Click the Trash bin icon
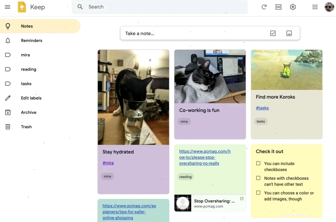The height and width of the screenshot is (222, 336). coord(8,127)
